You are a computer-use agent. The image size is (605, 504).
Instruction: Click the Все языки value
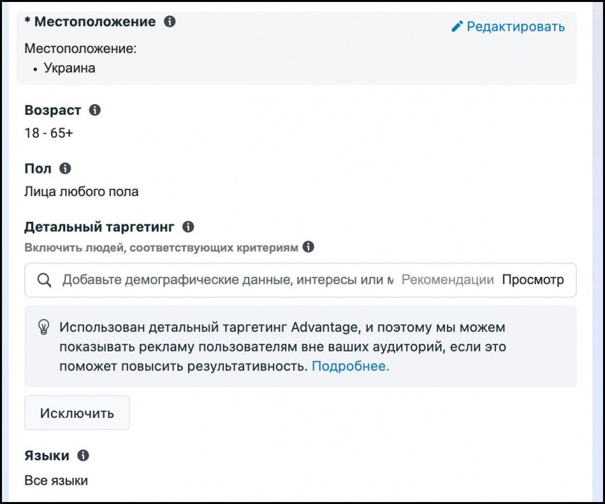56,480
